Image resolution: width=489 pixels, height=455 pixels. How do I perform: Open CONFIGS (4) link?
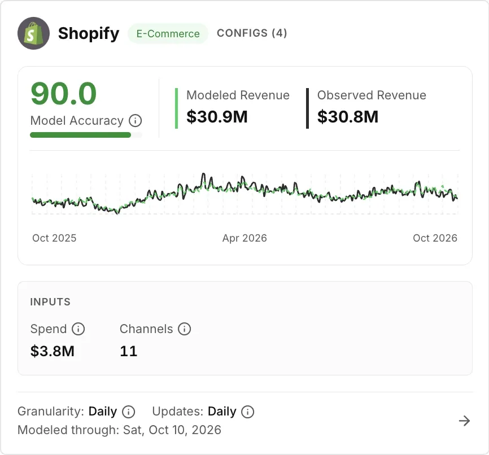click(252, 33)
